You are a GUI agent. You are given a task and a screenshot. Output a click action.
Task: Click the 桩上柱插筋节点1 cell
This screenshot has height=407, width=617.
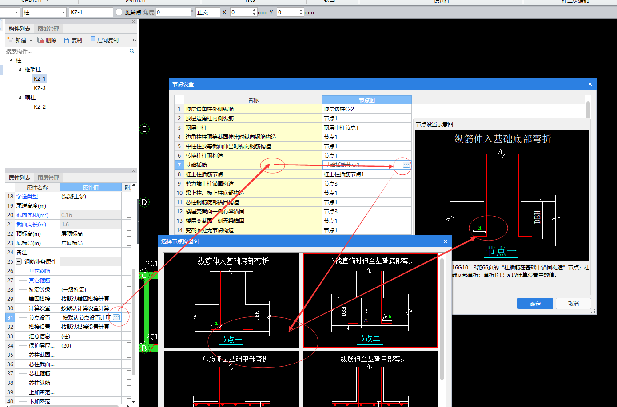367,174
